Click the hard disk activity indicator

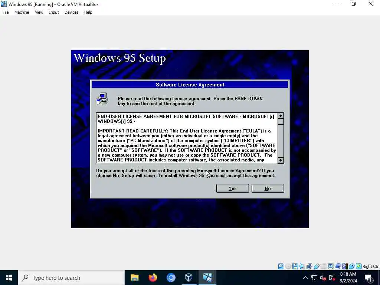[281, 266]
